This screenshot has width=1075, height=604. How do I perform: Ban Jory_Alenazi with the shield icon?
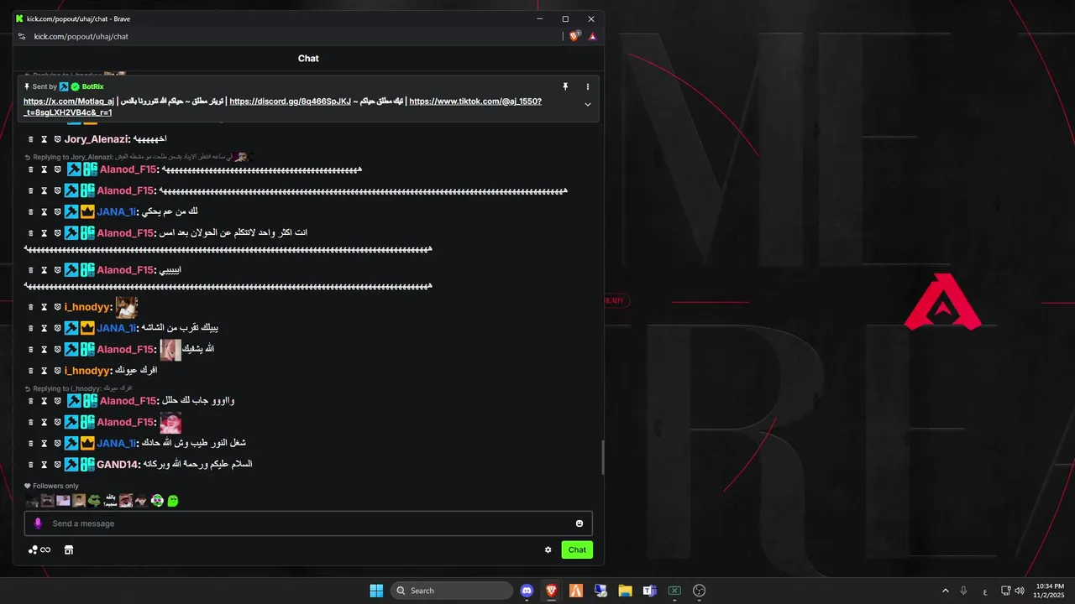(x=58, y=139)
